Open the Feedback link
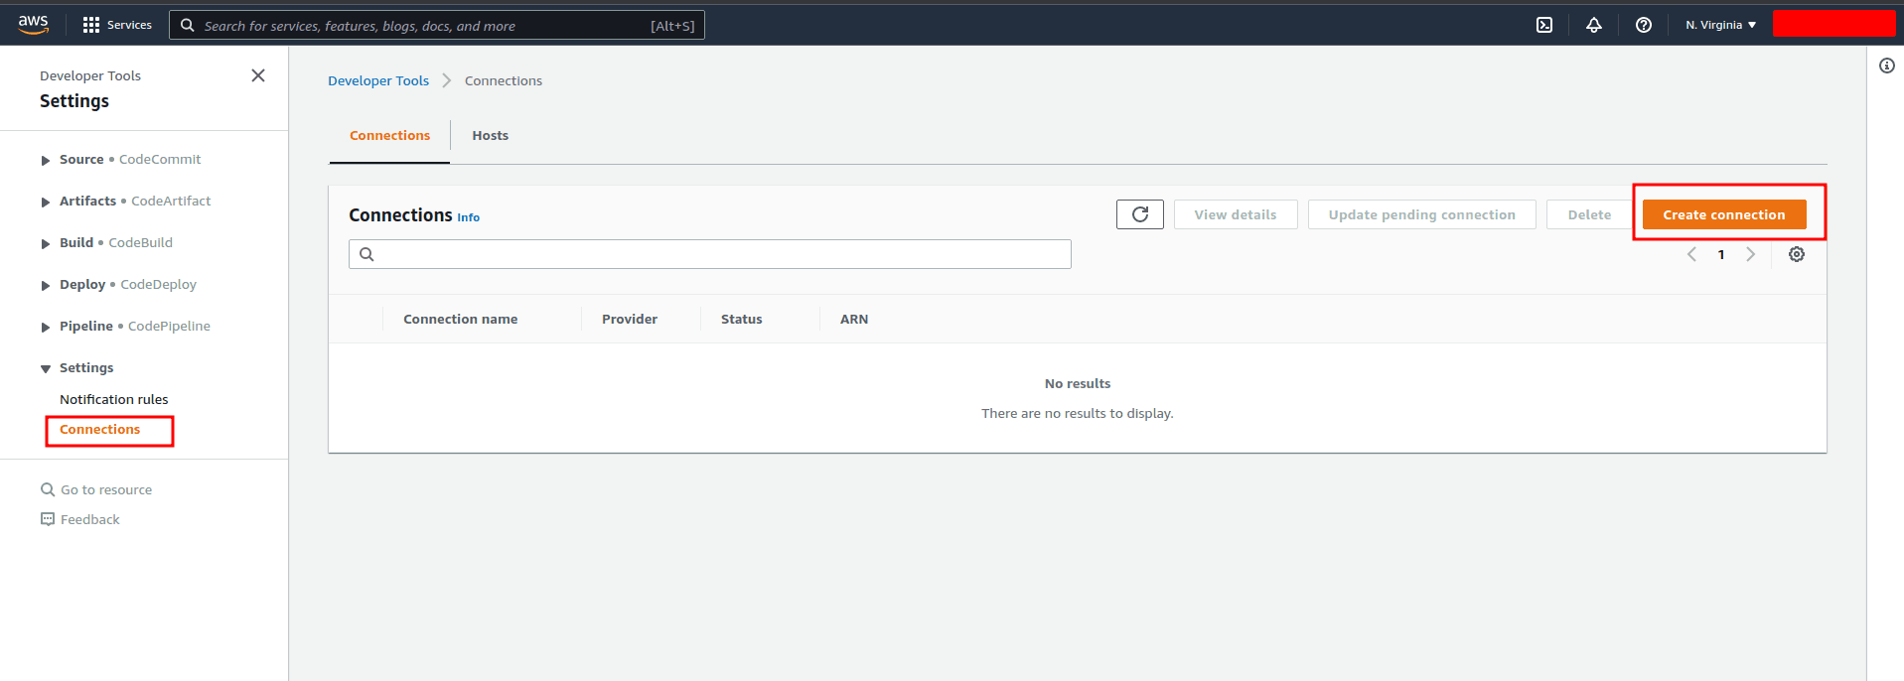 (x=89, y=519)
